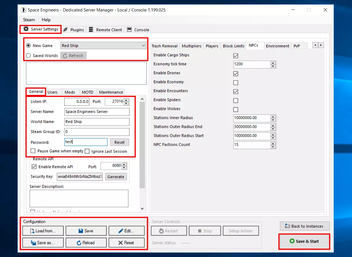Click the app icon in the title bar
The width and height of the screenshot is (352, 257).
point(23,10)
